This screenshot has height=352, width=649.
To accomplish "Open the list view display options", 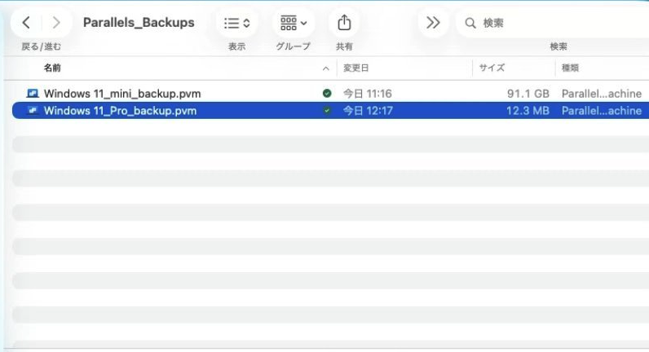I will click(236, 23).
